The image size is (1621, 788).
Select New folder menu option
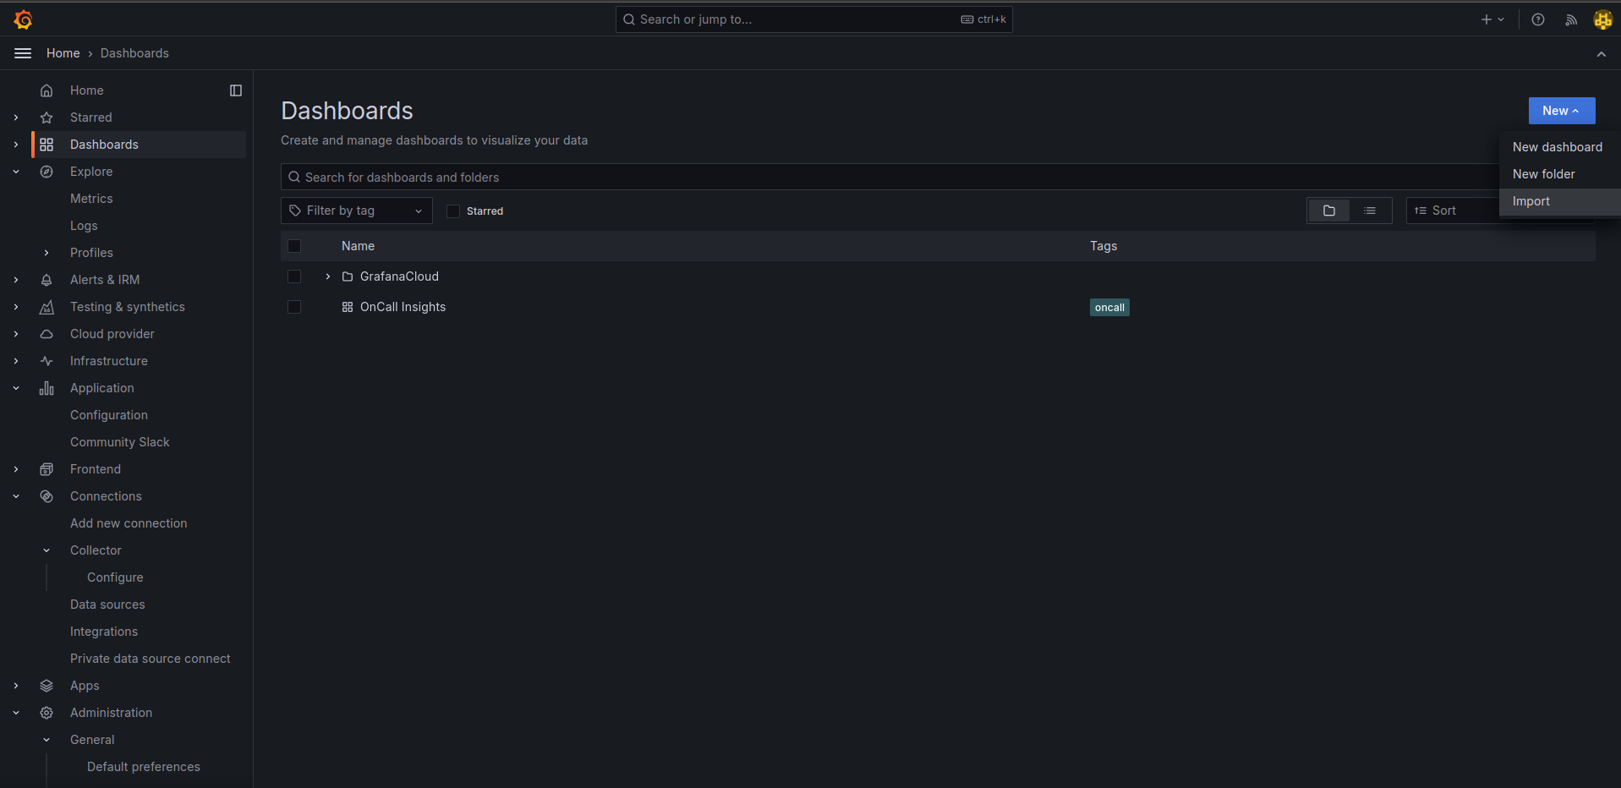[x=1543, y=174]
